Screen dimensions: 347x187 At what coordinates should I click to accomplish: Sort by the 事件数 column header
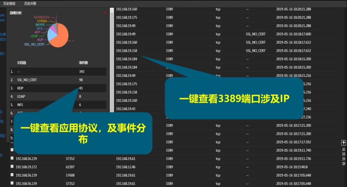pos(84,63)
